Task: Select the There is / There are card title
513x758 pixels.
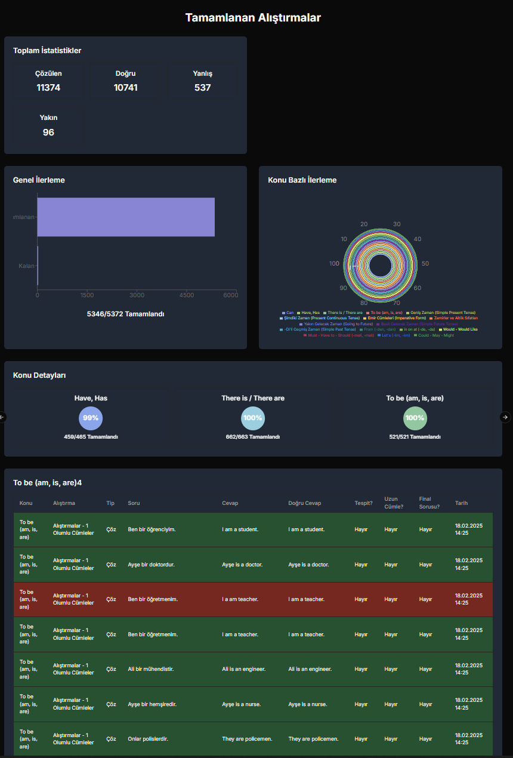Action: [253, 398]
